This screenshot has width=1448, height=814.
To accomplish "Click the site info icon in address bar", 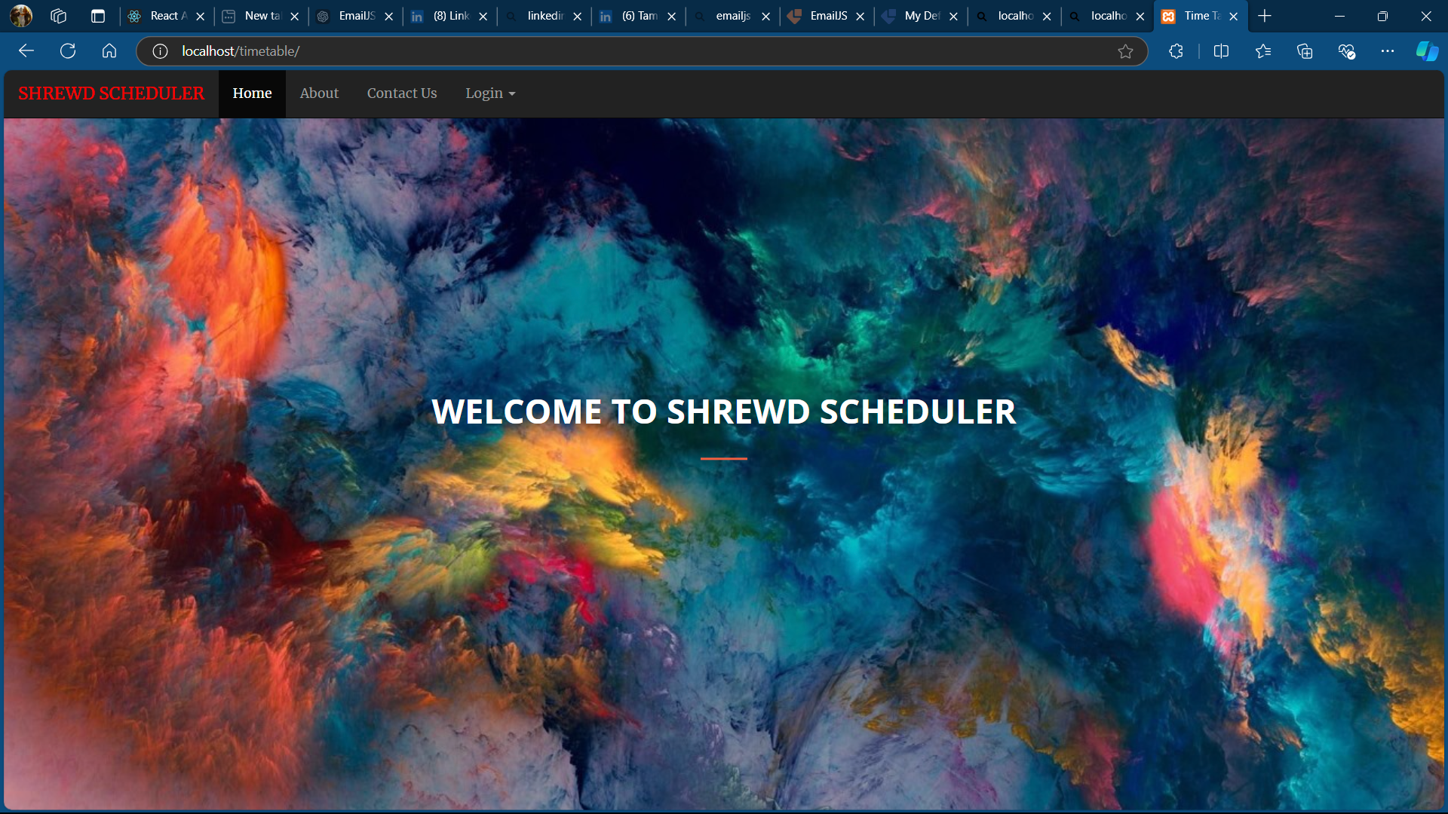I will click(159, 51).
